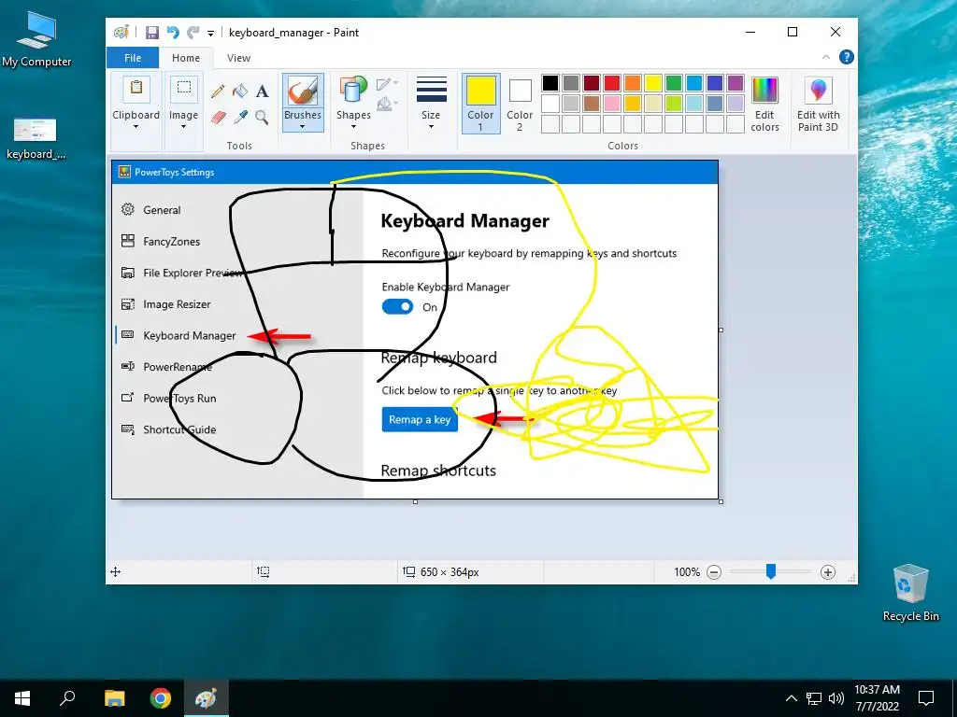Select the My Computer desktop icon
This screenshot has width=957, height=717.
[x=36, y=39]
